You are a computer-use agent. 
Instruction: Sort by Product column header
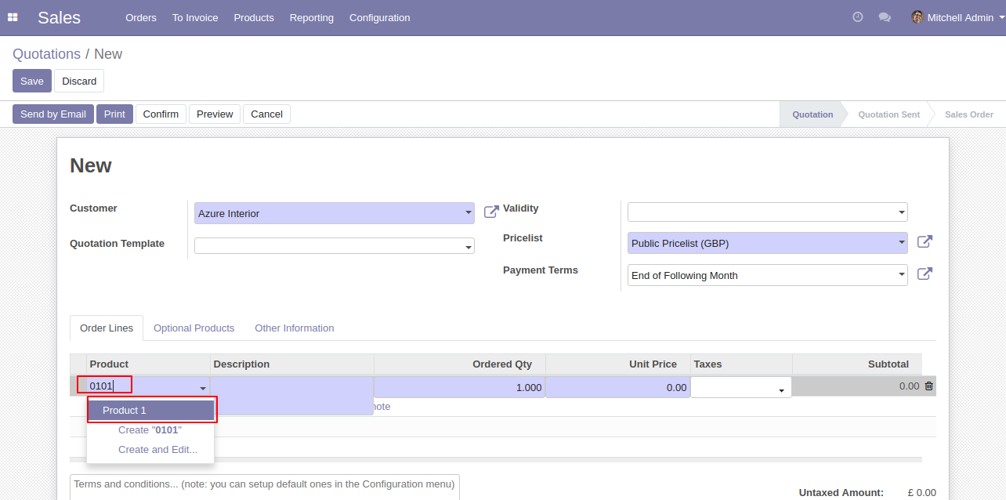[x=148, y=364]
